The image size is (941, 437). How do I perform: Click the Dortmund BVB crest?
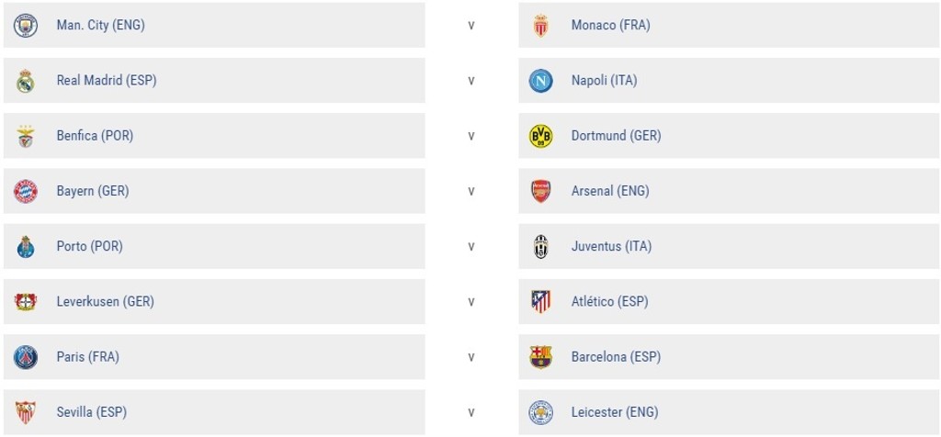click(x=541, y=136)
